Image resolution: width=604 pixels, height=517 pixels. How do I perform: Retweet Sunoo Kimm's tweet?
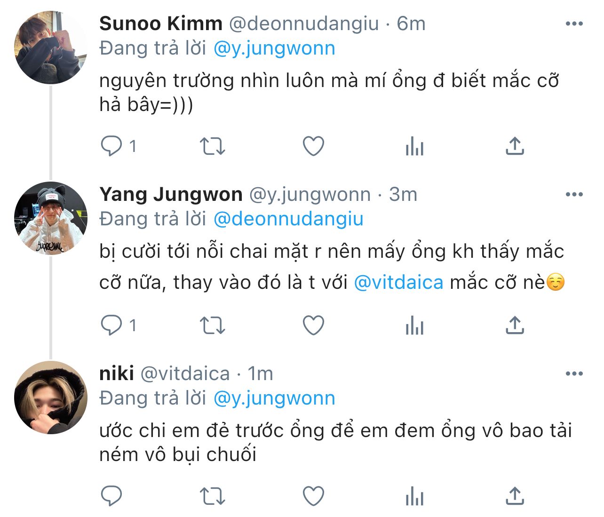(x=213, y=146)
